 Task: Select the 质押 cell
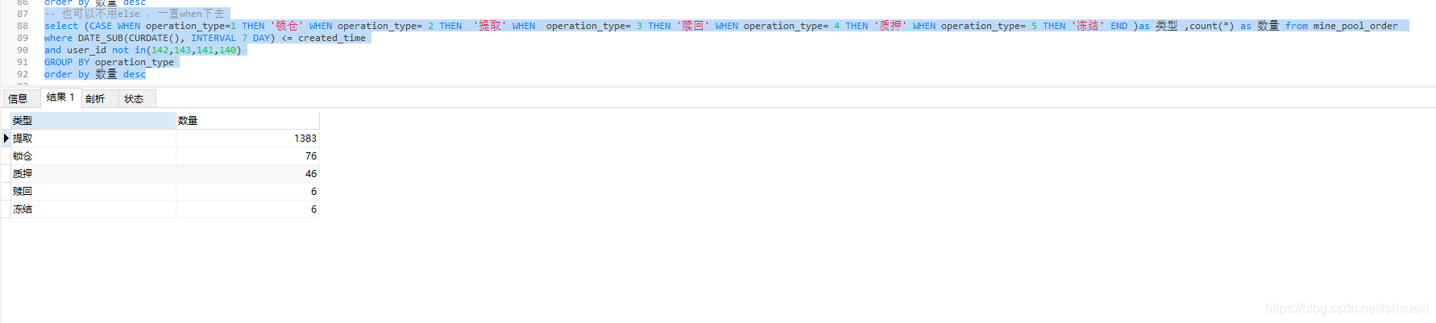pos(93,174)
